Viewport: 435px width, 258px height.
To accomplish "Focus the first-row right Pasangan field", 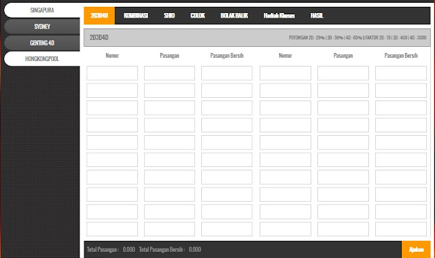I will point(343,73).
